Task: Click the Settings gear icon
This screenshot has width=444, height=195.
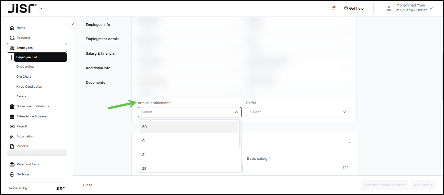Action: click(12, 174)
